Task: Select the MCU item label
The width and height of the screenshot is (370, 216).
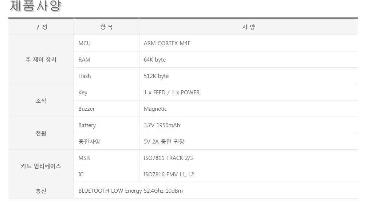Action: pos(84,43)
